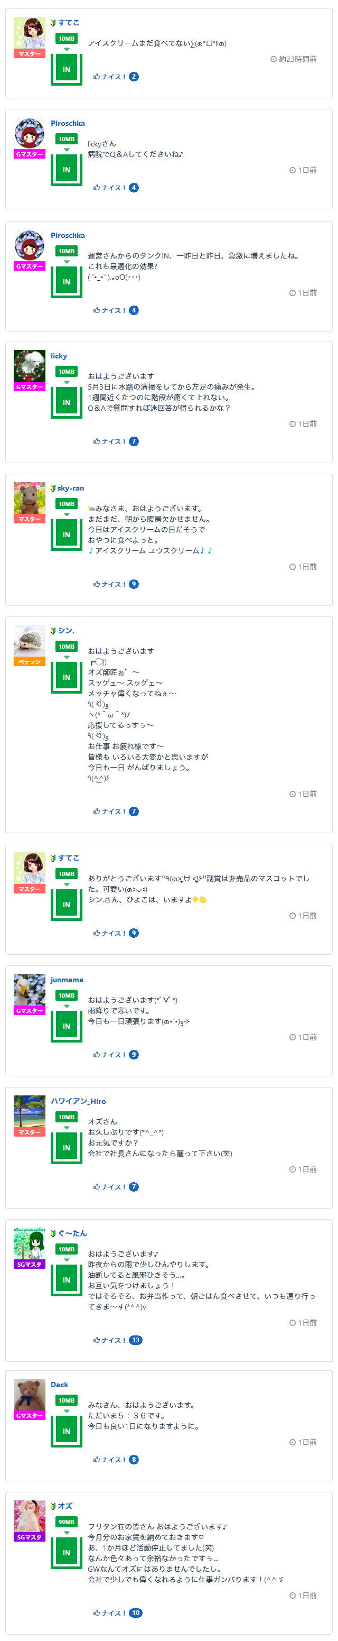Open Piroschka's avatar on the hospital Q&A post
This screenshot has height=1641, width=338.
29,134
